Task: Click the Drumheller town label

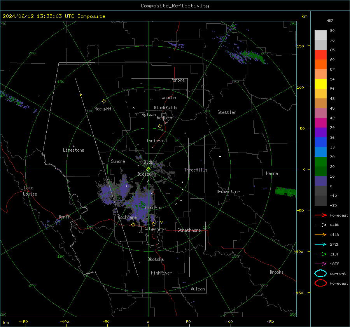Action: point(228,192)
